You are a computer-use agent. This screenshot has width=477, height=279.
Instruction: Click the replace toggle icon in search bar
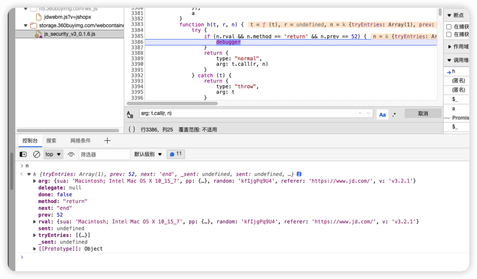pos(130,114)
